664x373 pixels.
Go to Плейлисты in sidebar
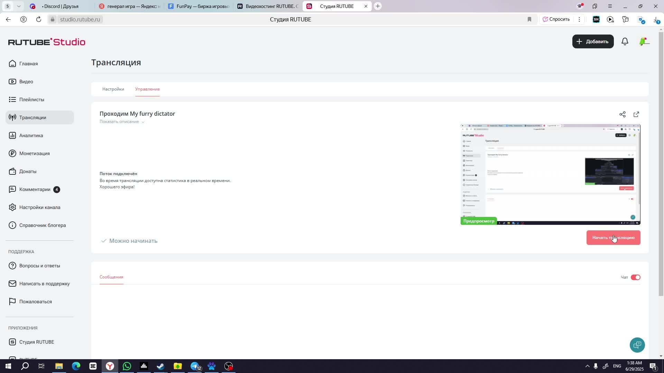(27, 99)
